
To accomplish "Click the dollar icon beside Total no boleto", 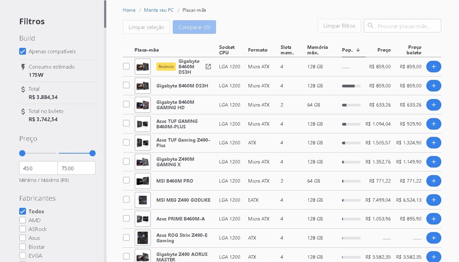I will point(23,111).
